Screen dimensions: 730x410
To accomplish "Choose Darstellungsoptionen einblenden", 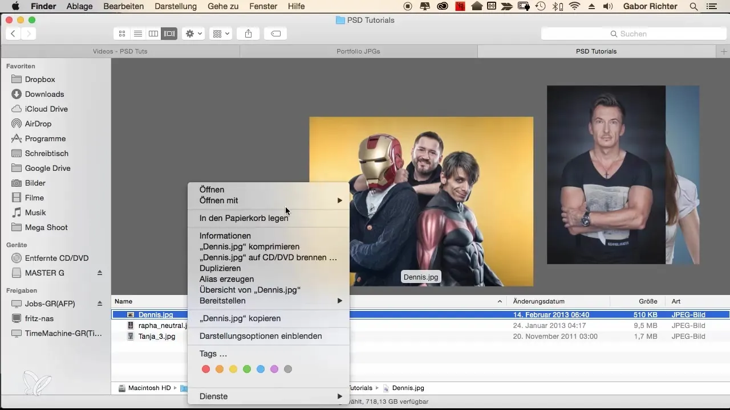I will coord(268,336).
